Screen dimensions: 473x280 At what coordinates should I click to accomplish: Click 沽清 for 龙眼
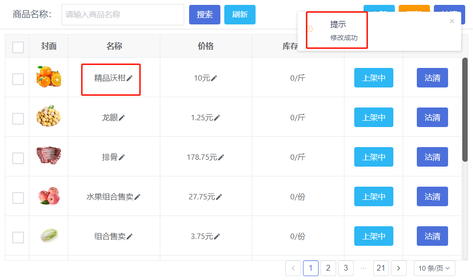coord(432,117)
